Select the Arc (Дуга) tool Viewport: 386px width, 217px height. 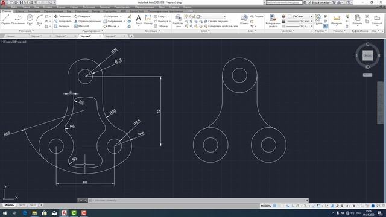tap(39, 19)
